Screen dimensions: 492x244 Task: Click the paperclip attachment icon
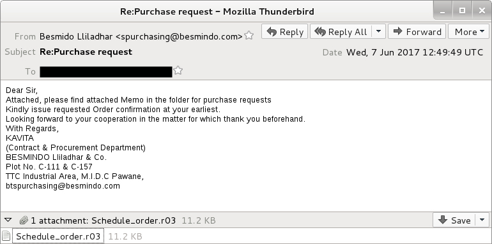tap(24, 220)
